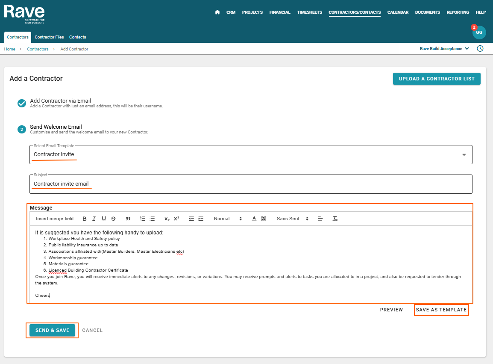Expand the Select Email Template dropdown
This screenshot has height=364, width=493.
tap(251, 154)
